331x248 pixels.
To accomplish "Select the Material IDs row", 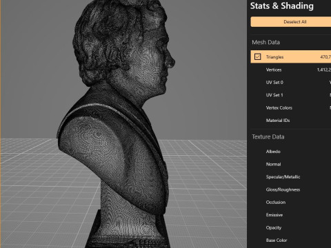I will coord(291,121).
